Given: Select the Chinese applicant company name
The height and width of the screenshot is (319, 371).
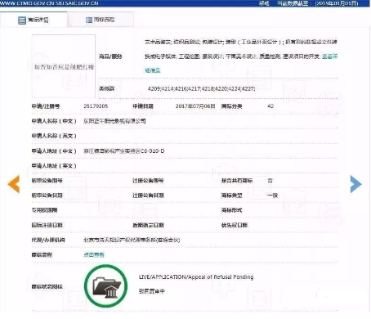Looking at the screenshot, I should (x=114, y=121).
